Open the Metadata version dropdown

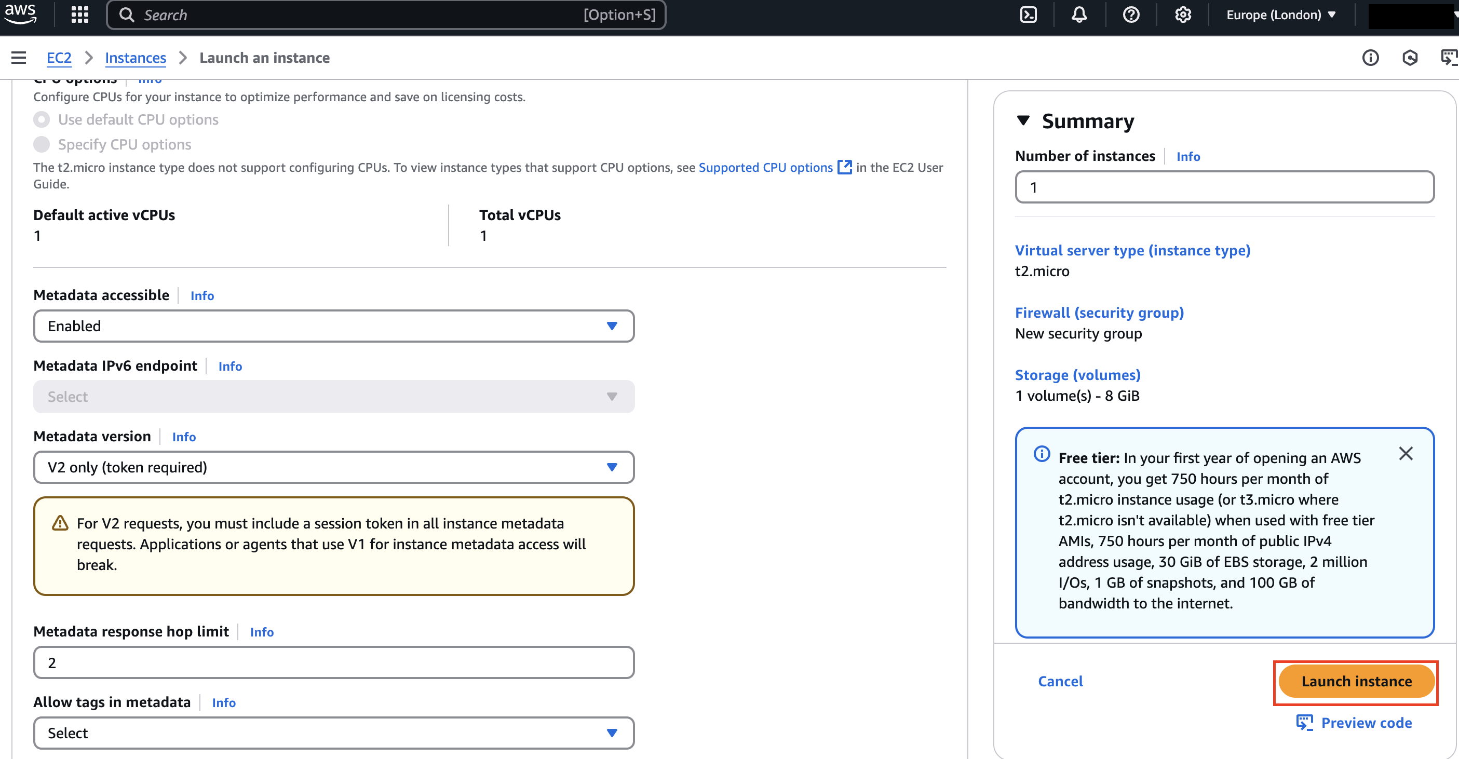coord(334,467)
